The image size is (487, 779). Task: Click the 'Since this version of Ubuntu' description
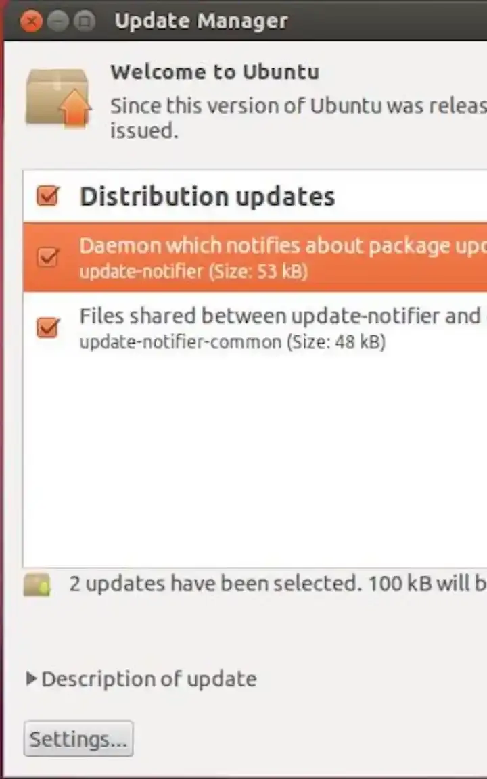(x=298, y=106)
